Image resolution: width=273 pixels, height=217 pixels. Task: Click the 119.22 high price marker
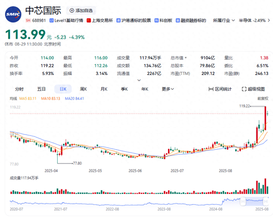(x=244, y=106)
